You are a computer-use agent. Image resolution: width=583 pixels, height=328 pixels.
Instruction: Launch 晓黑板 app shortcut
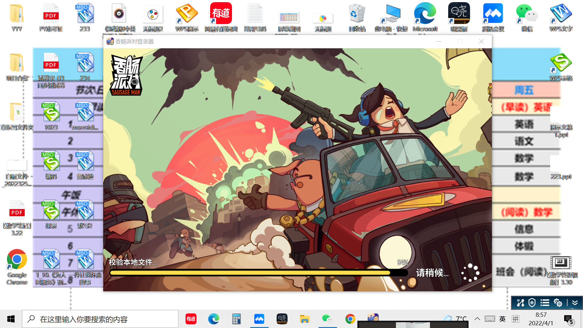tap(459, 18)
